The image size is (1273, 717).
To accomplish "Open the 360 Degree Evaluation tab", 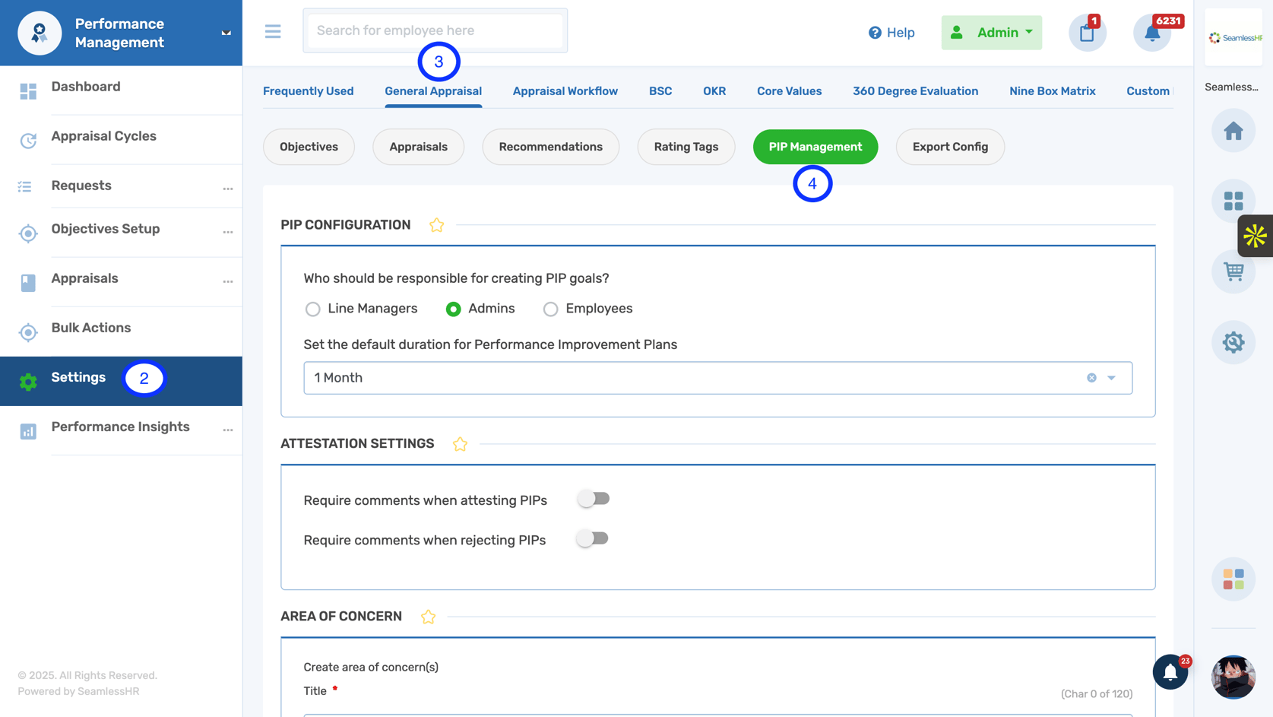I will (915, 91).
